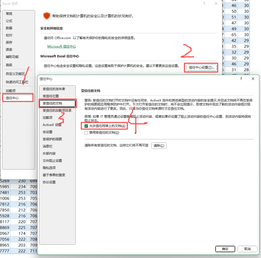The image size is (261, 258).
Task: Close the Trust Center dialog
Action: [253, 79]
